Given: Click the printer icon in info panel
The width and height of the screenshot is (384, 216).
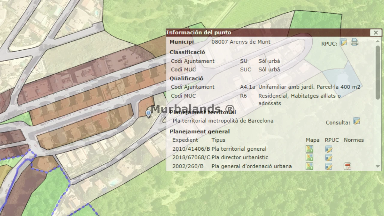Looking at the screenshot, I should click(355, 42).
